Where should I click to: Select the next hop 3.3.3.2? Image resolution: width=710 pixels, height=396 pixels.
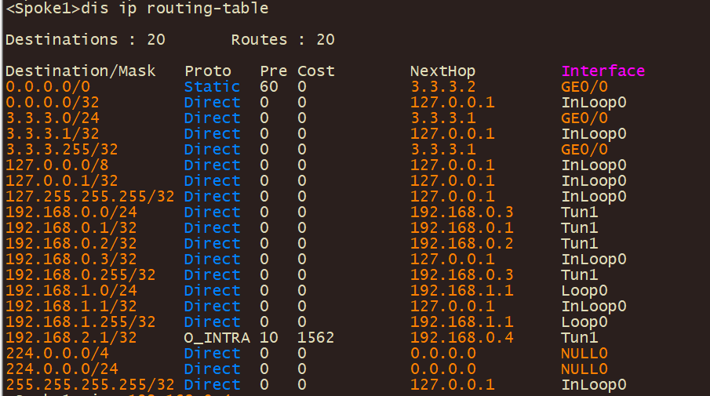pyautogui.click(x=442, y=87)
